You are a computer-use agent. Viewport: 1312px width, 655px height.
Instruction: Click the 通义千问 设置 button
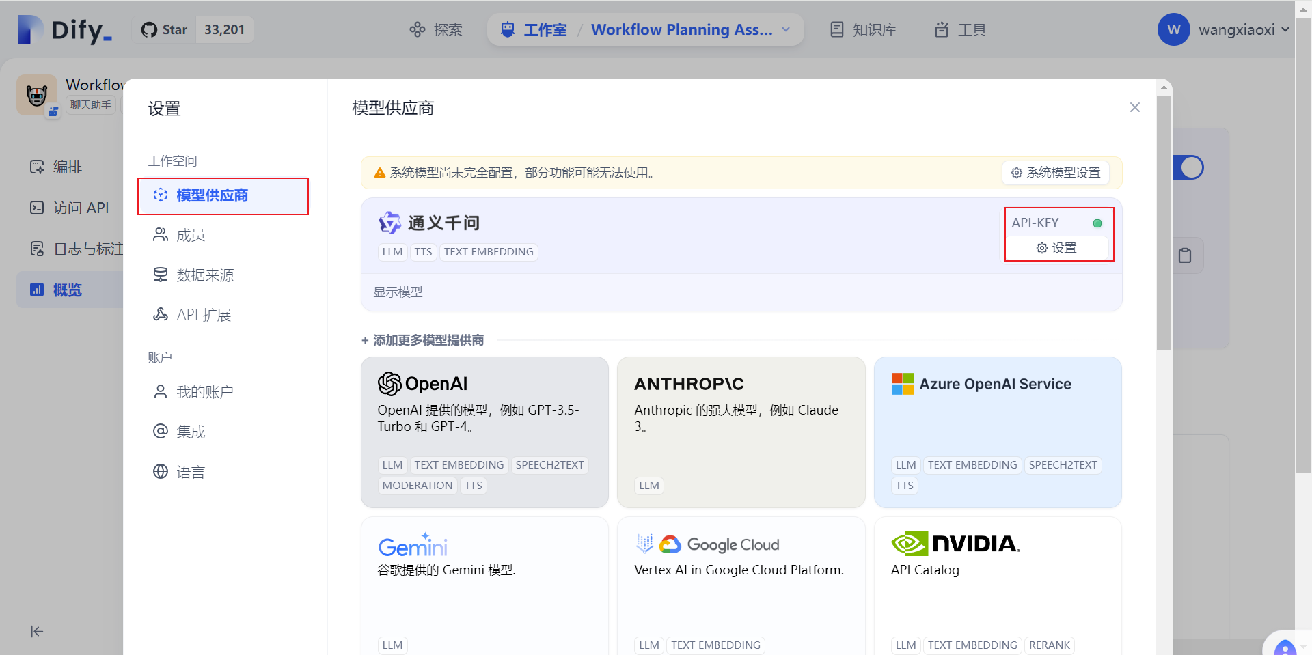(1056, 248)
